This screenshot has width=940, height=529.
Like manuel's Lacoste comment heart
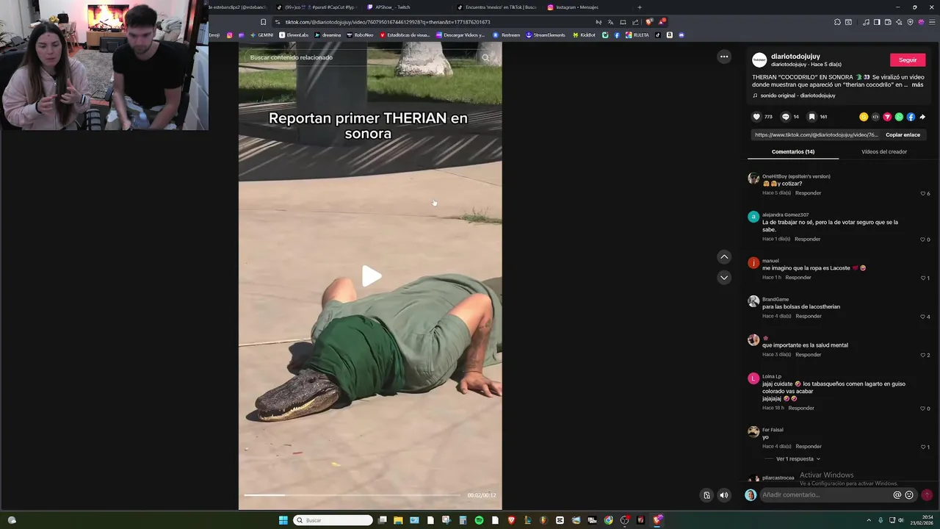[x=923, y=278]
